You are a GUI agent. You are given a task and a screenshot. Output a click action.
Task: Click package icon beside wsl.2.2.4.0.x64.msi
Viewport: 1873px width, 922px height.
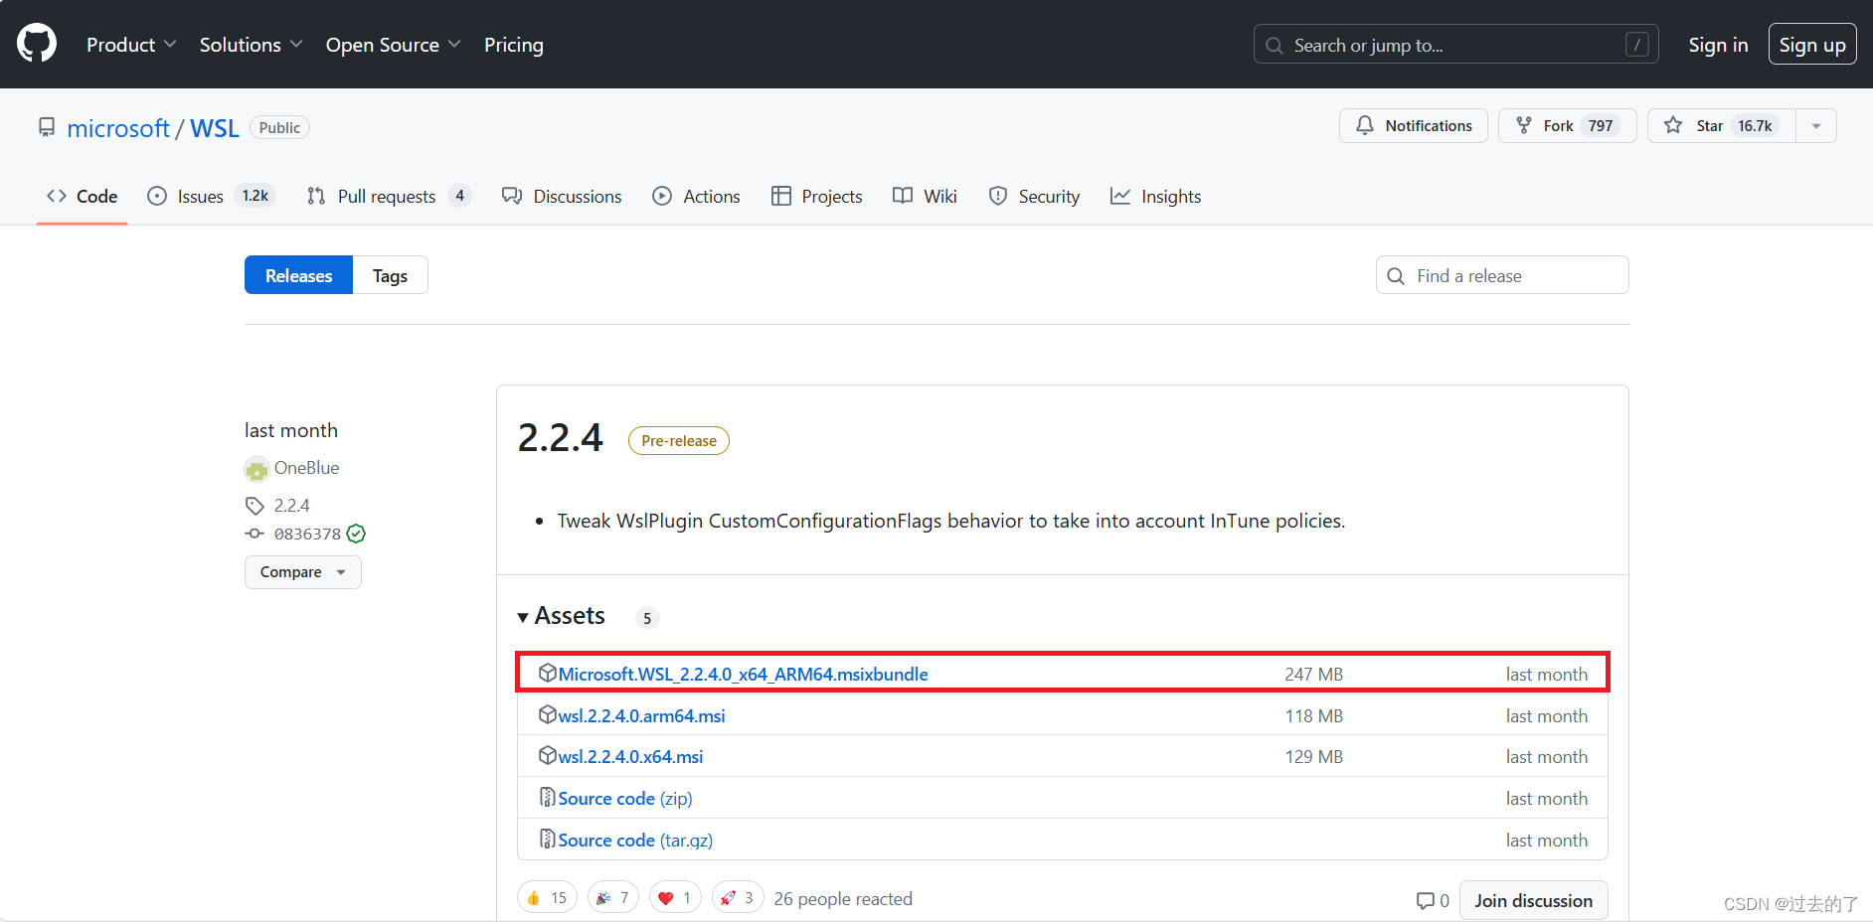click(x=547, y=755)
